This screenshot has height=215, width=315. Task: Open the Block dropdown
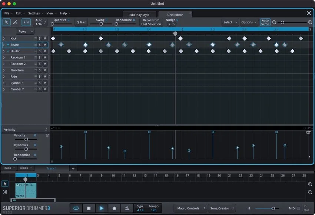(26, 168)
